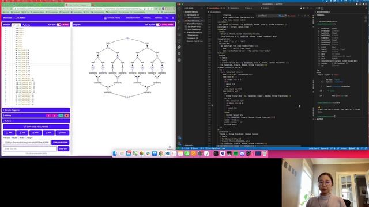The height and width of the screenshot is (207, 369).
Task: Click Copy Markdown button
Action: [60, 143]
